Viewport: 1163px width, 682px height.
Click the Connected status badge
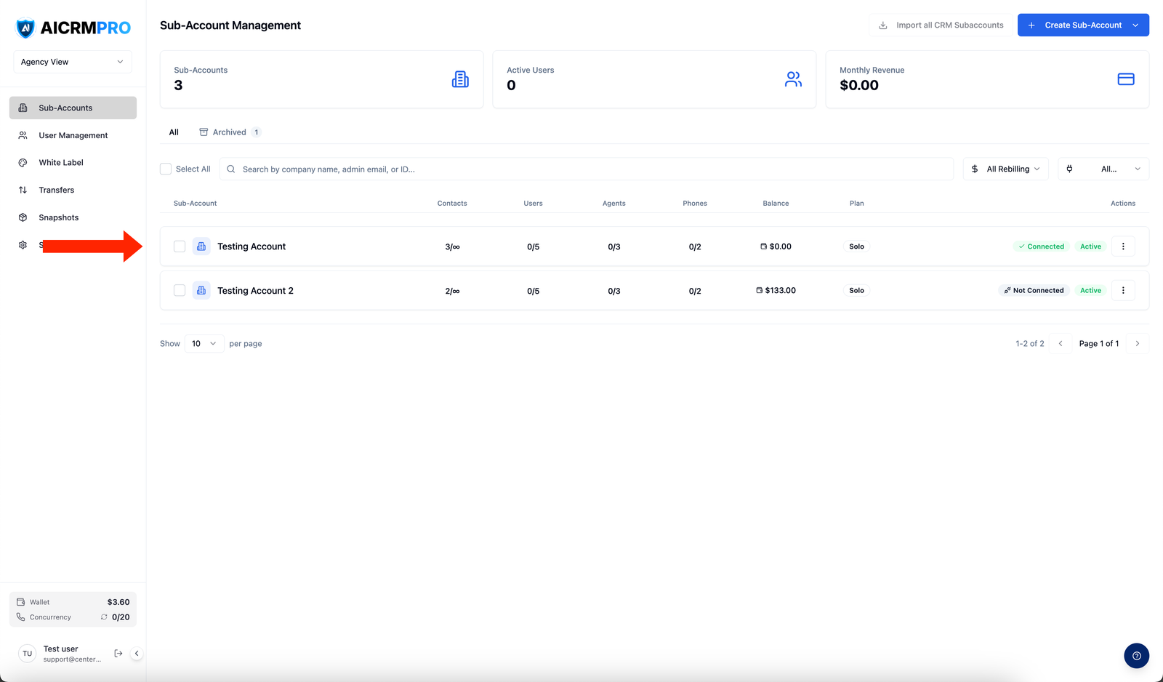pos(1041,246)
